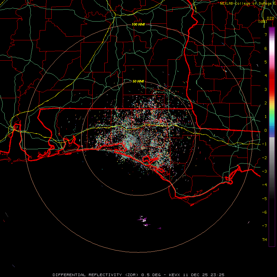Screen dimensions: 277x277
Task: Click the 2 dB scale label
Action: tap(266, 103)
